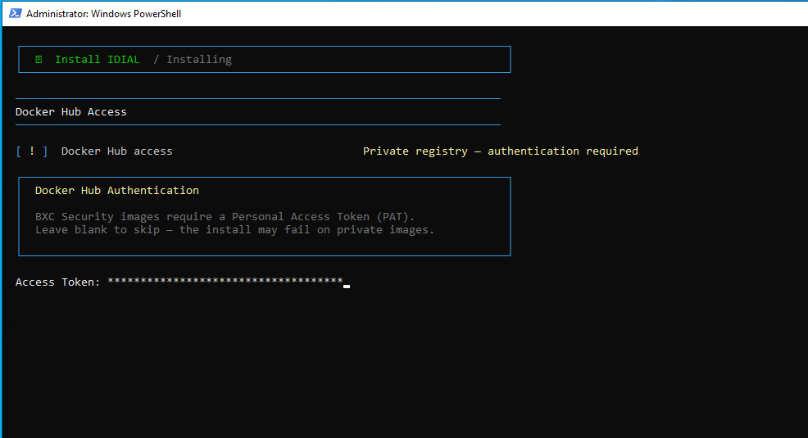Click the [ ! ] warning status marker
This screenshot has height=438, width=808.
pos(32,151)
